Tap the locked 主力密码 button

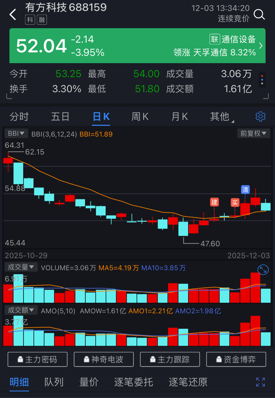(x=38, y=359)
